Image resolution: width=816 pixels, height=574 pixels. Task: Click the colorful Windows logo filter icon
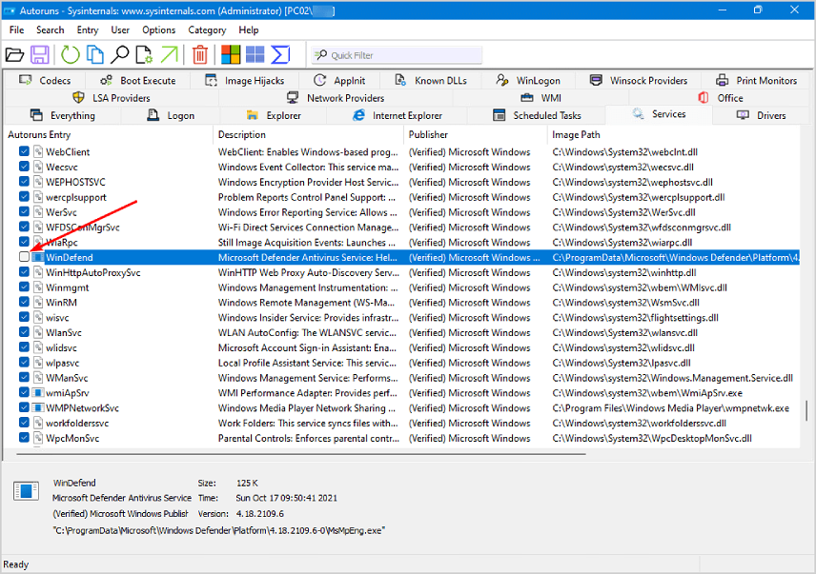[231, 54]
